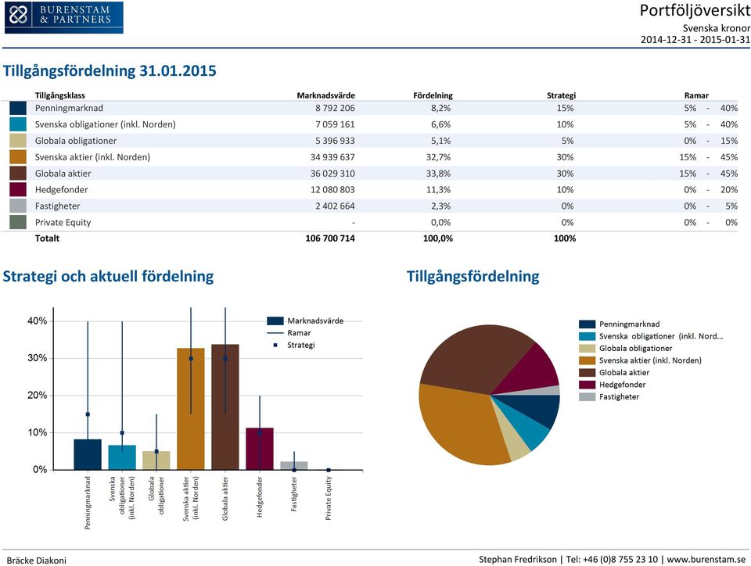The width and height of the screenshot is (751, 566).
Task: Click the 33,8% allocation value
Action: tap(438, 174)
